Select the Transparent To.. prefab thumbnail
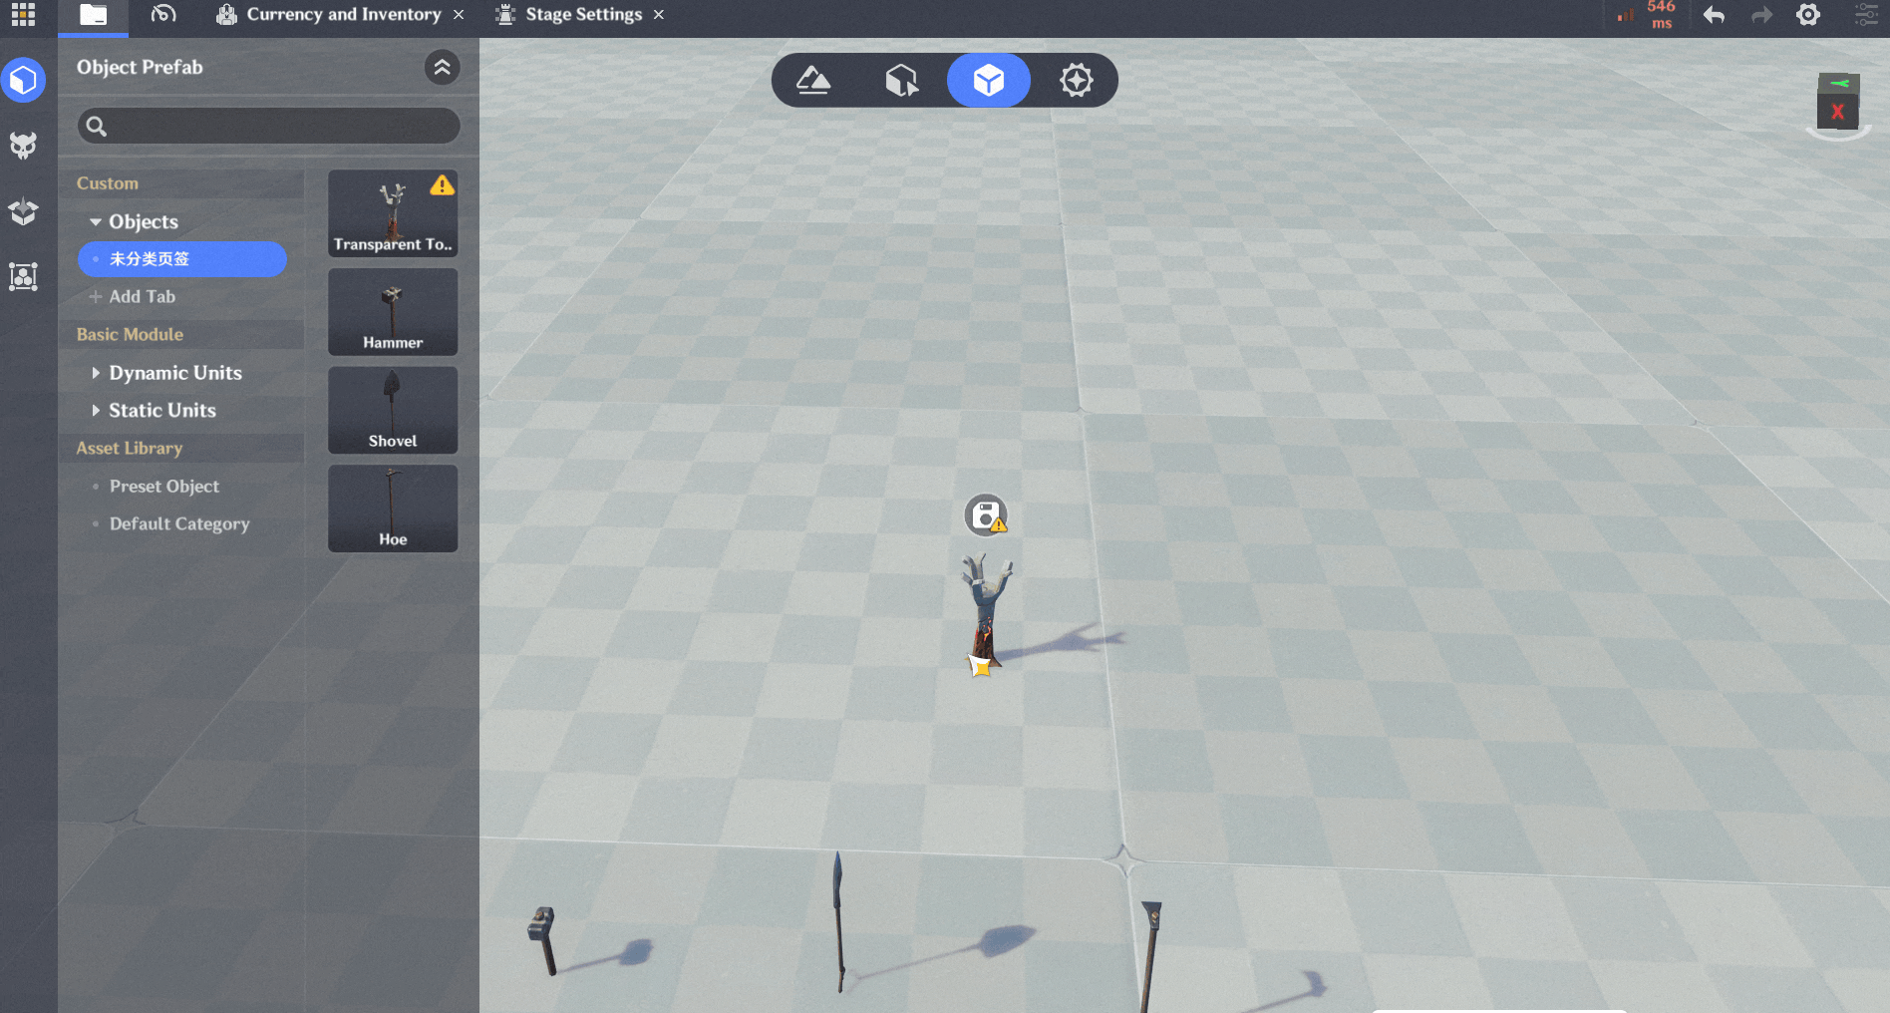This screenshot has width=1890, height=1013. 393,213
